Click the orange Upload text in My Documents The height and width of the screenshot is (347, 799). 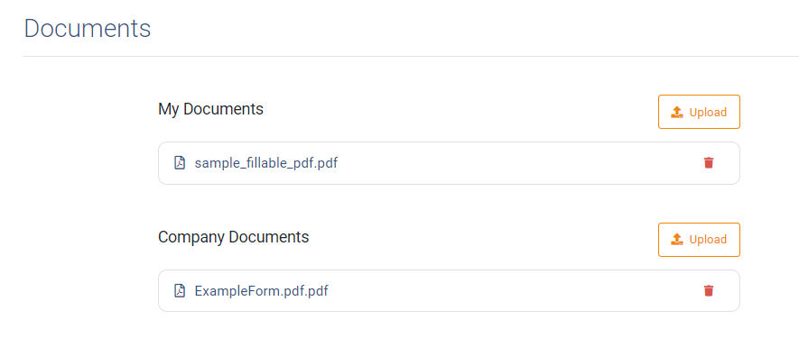(x=708, y=112)
